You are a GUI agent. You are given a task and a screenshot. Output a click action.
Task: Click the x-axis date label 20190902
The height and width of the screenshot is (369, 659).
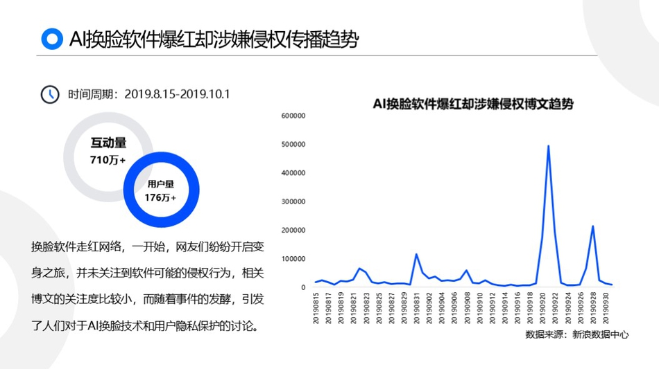click(x=429, y=308)
